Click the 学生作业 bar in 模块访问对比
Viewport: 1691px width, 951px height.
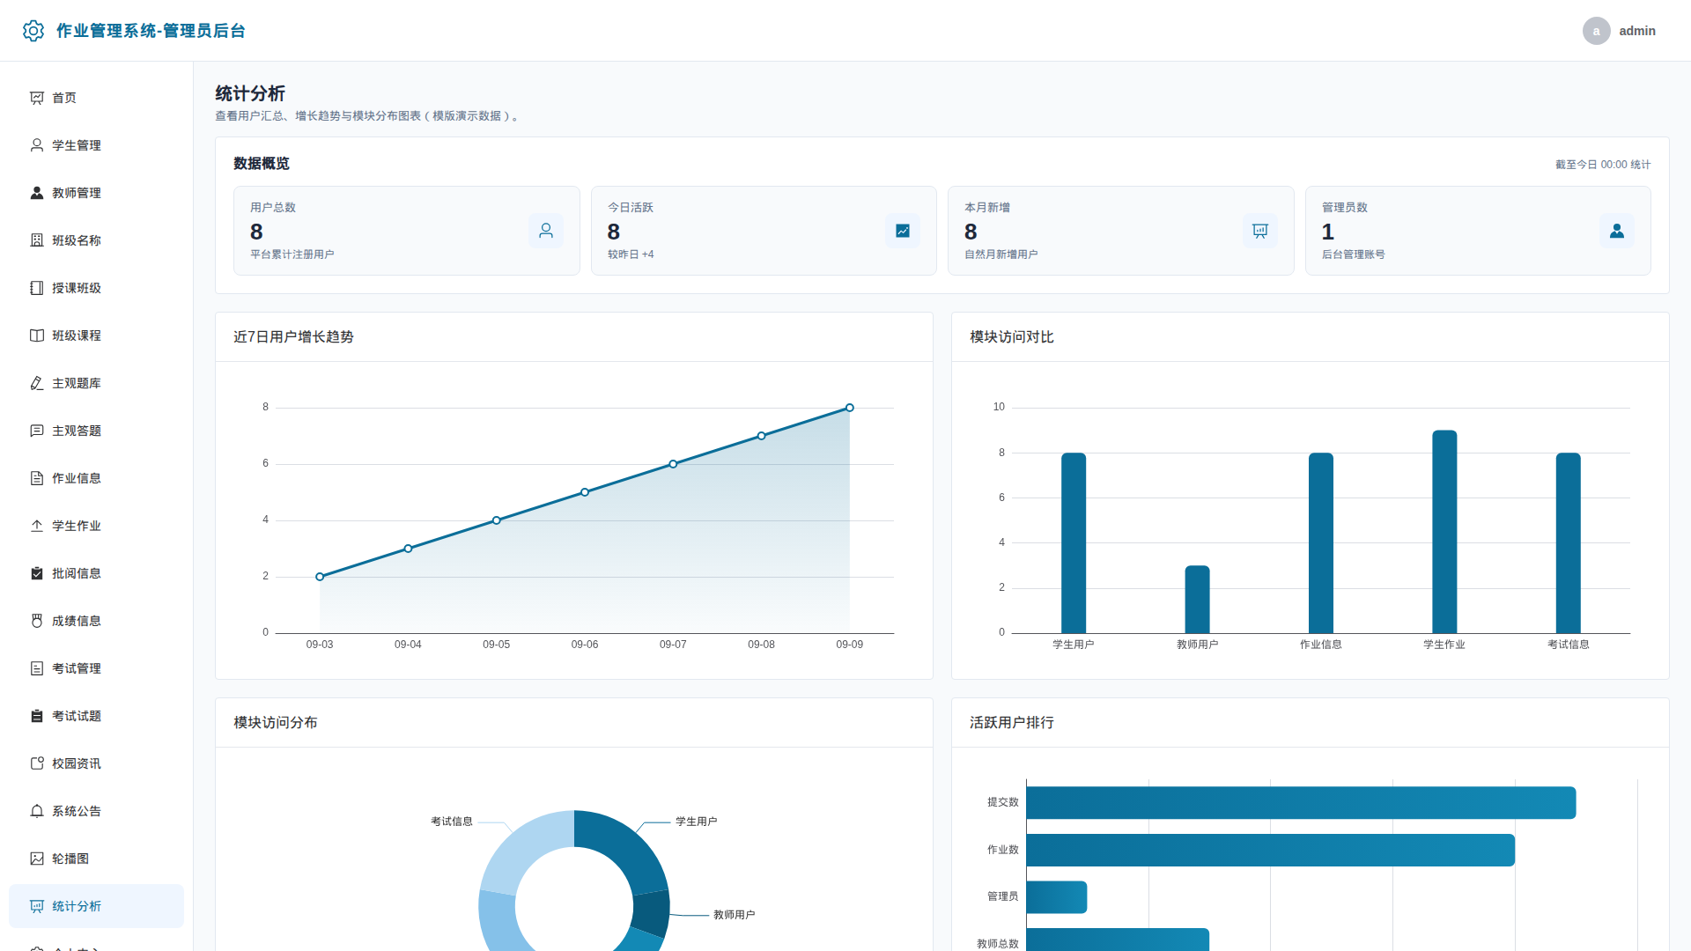[x=1444, y=532]
